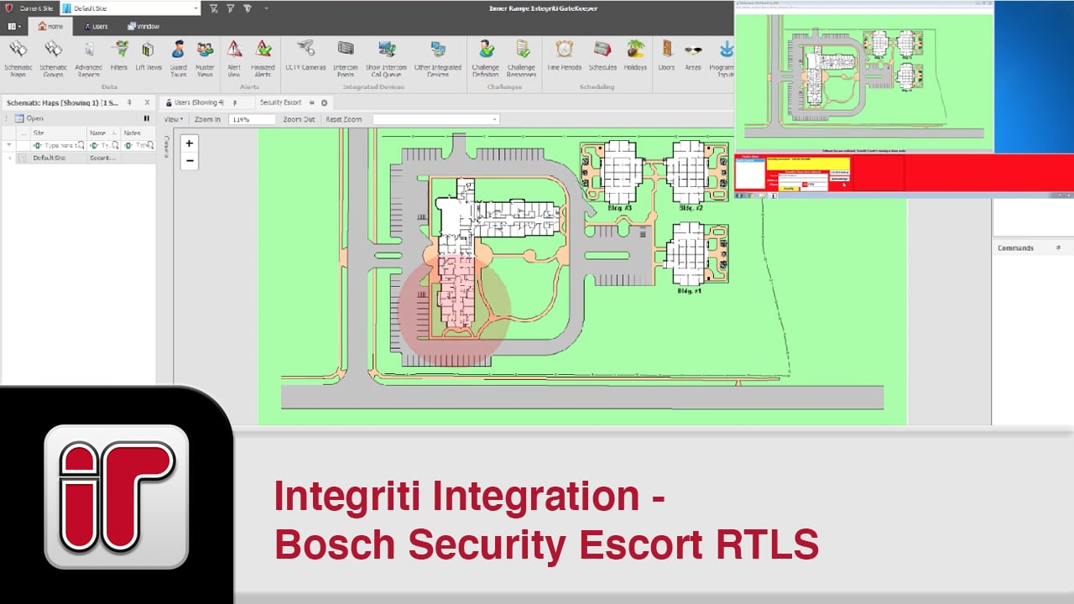
Task: Open the View dropdown menu
Action: pos(174,119)
